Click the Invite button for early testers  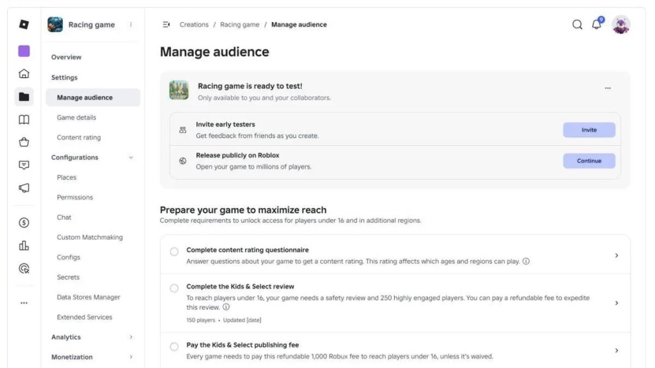(x=589, y=130)
